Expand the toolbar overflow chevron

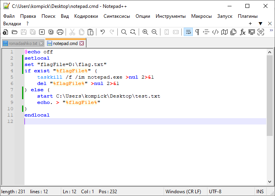tap(271, 30)
